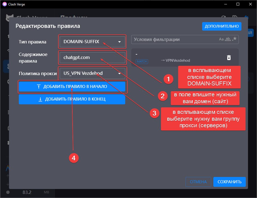The width and height of the screenshot is (257, 198).
Task: Click the rule content field with chatgpt.com
Action: (92, 58)
